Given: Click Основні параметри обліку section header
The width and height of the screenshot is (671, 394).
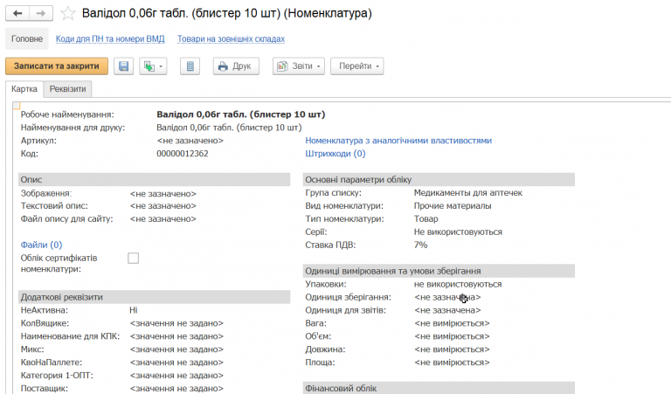Looking at the screenshot, I should [x=439, y=180].
